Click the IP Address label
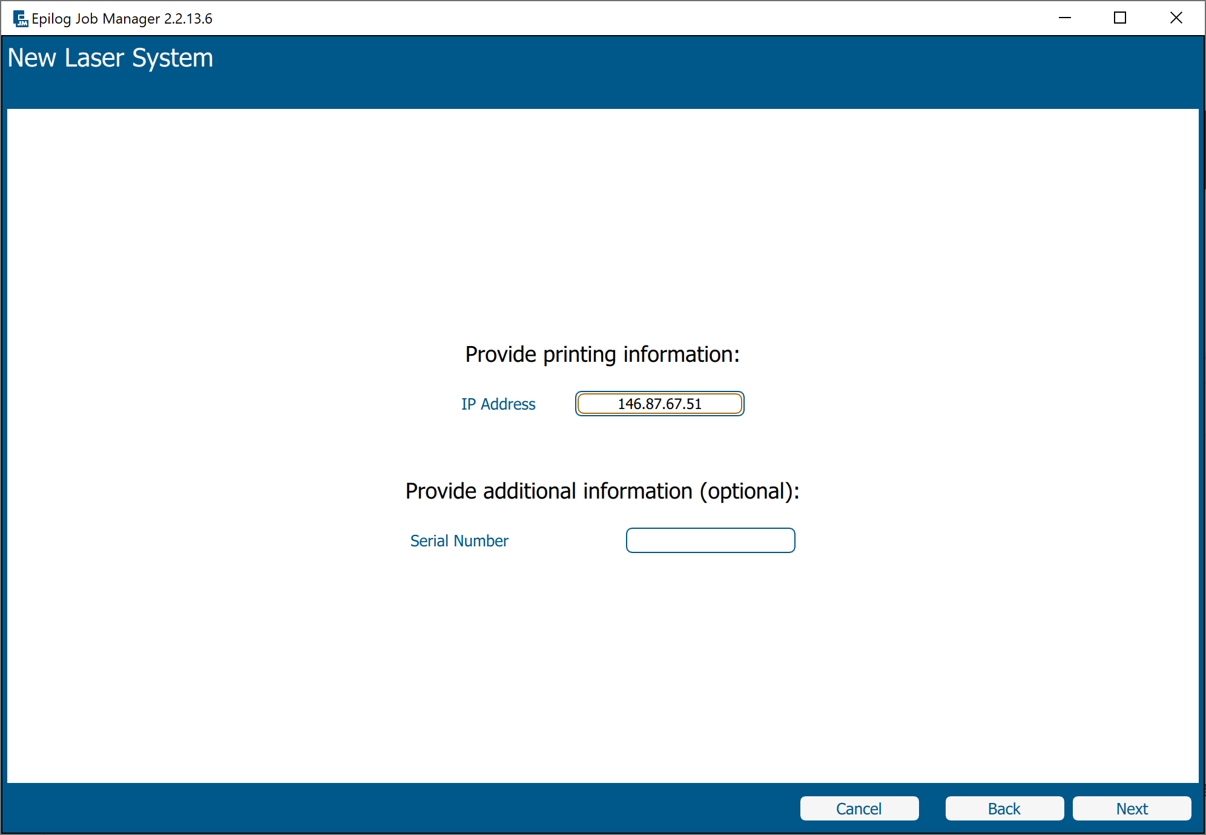The image size is (1206, 835). 498,404
